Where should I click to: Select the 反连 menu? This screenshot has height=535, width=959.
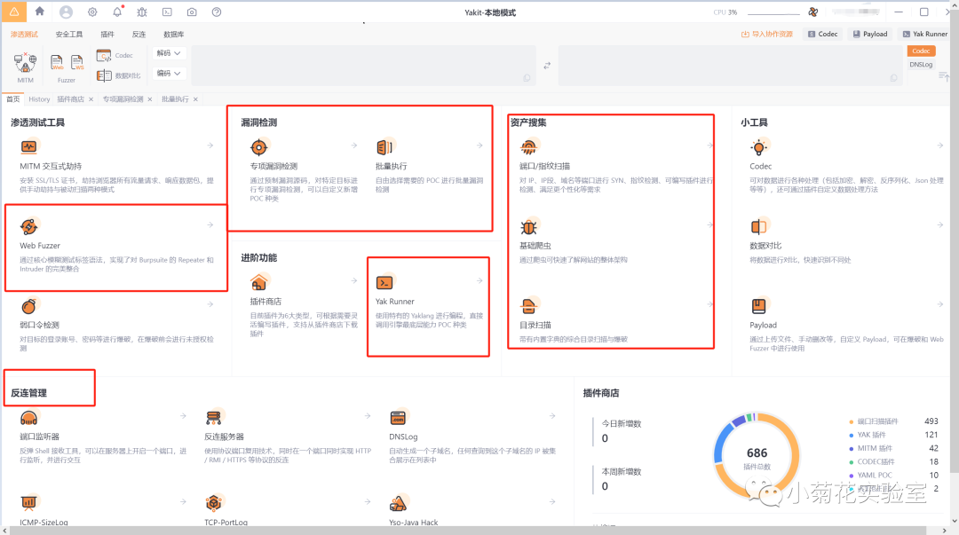click(139, 35)
